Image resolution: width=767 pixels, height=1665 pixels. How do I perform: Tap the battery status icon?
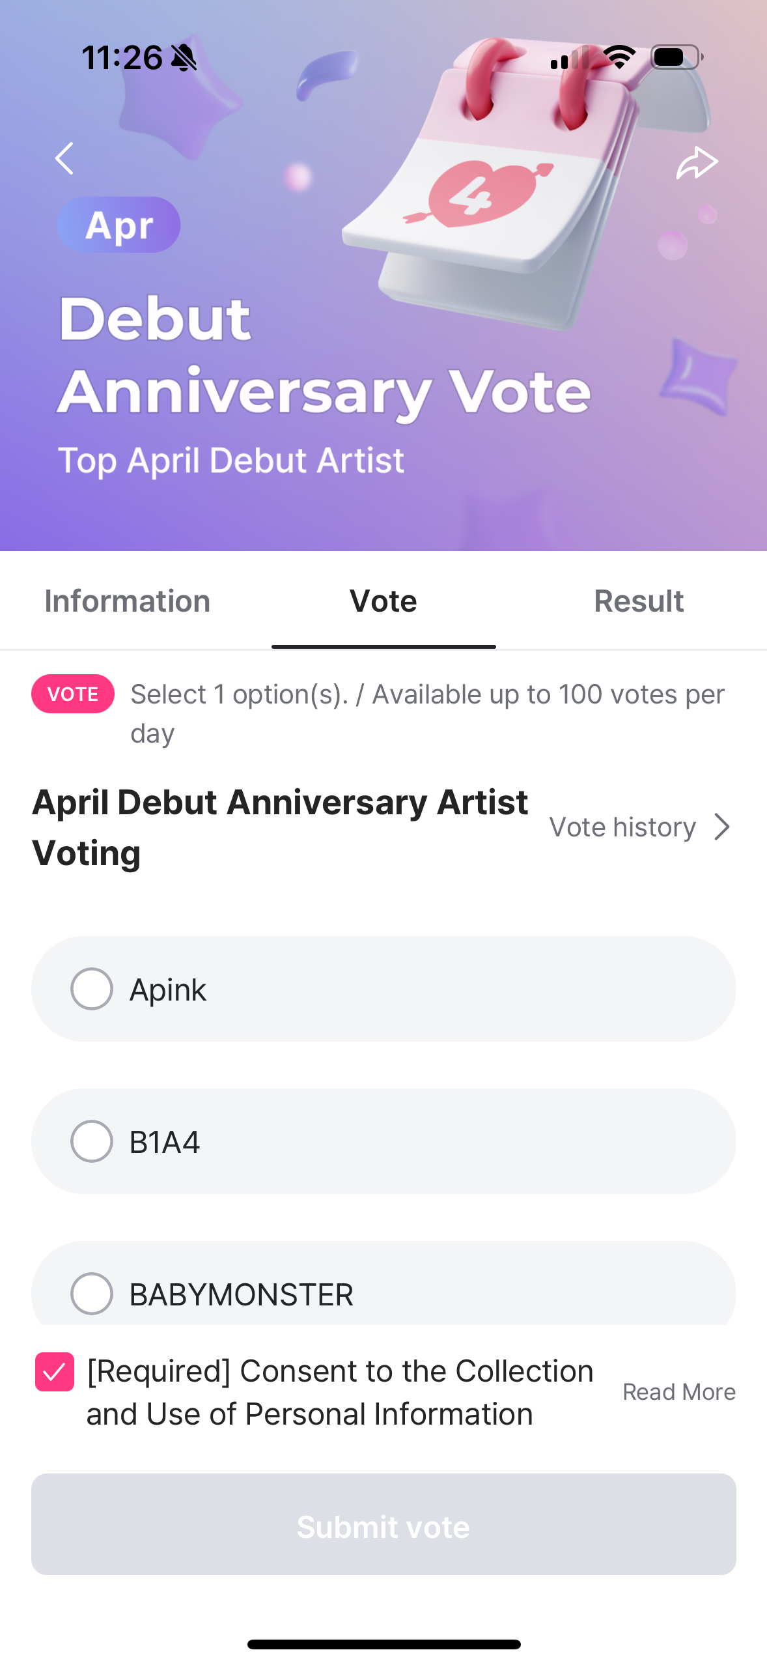(677, 57)
